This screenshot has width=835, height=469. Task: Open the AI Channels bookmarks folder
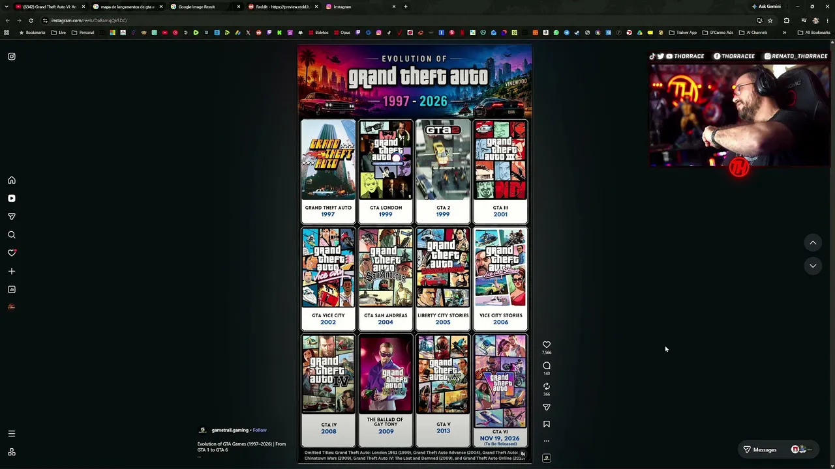753,33
